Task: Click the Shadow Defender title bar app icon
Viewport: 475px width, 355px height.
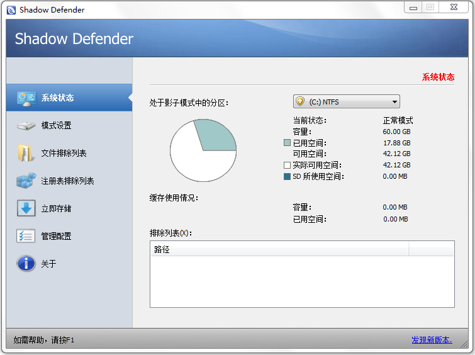Action: (x=11, y=10)
